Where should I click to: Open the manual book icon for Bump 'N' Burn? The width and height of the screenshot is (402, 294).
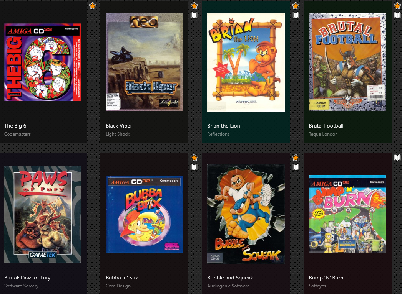coord(397,158)
